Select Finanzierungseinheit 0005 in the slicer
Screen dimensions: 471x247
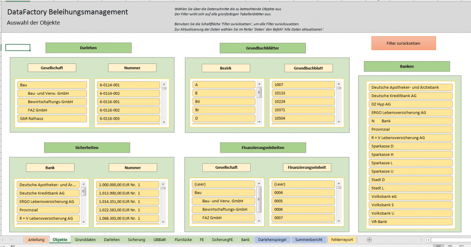coord(303,201)
